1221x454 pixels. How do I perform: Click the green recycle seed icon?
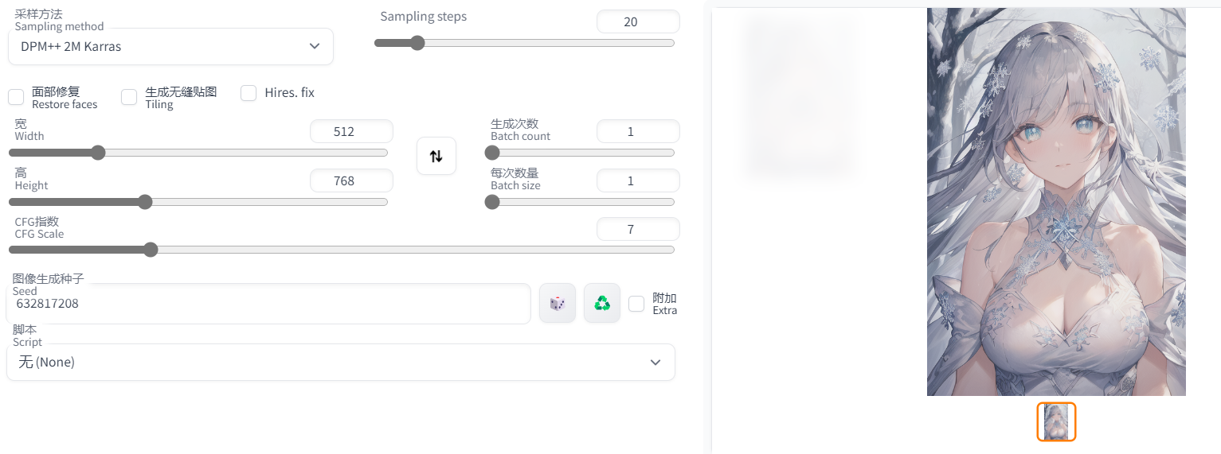click(x=602, y=303)
